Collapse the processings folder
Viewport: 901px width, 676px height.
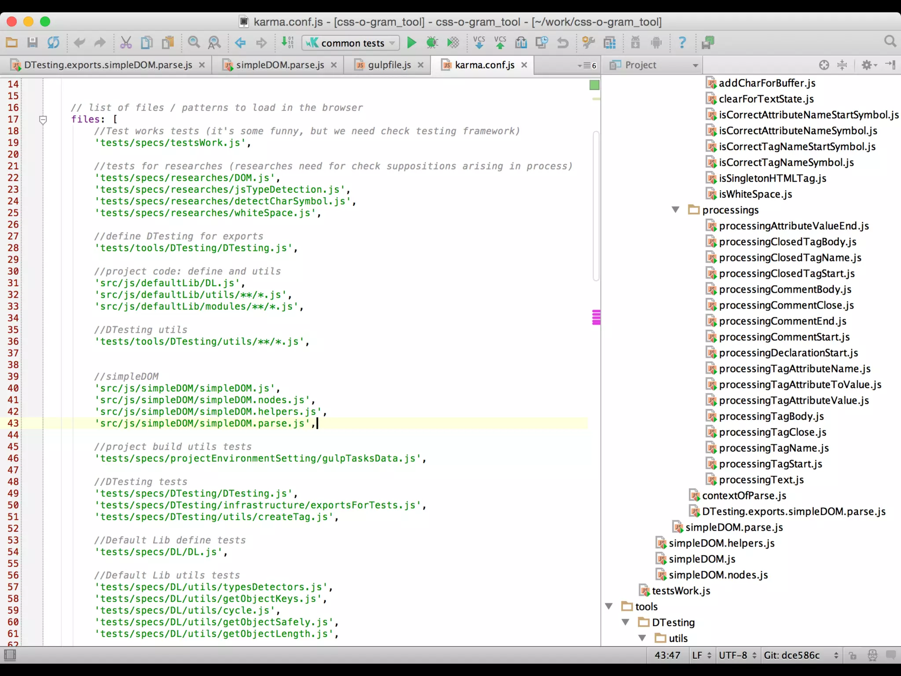676,210
